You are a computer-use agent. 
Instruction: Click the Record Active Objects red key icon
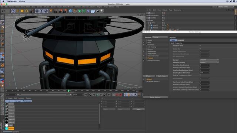point(114,95)
